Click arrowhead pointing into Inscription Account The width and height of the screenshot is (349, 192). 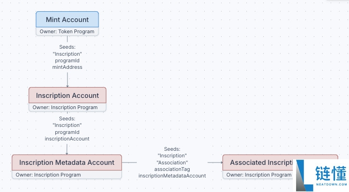(x=67, y=86)
